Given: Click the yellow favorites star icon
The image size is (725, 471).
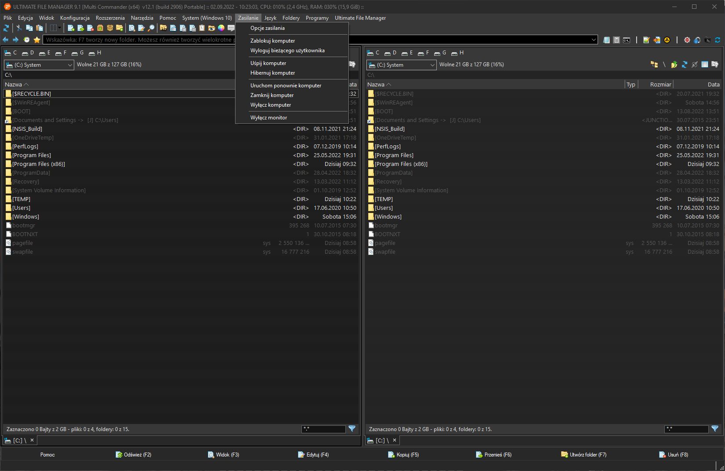Looking at the screenshot, I should coord(37,40).
